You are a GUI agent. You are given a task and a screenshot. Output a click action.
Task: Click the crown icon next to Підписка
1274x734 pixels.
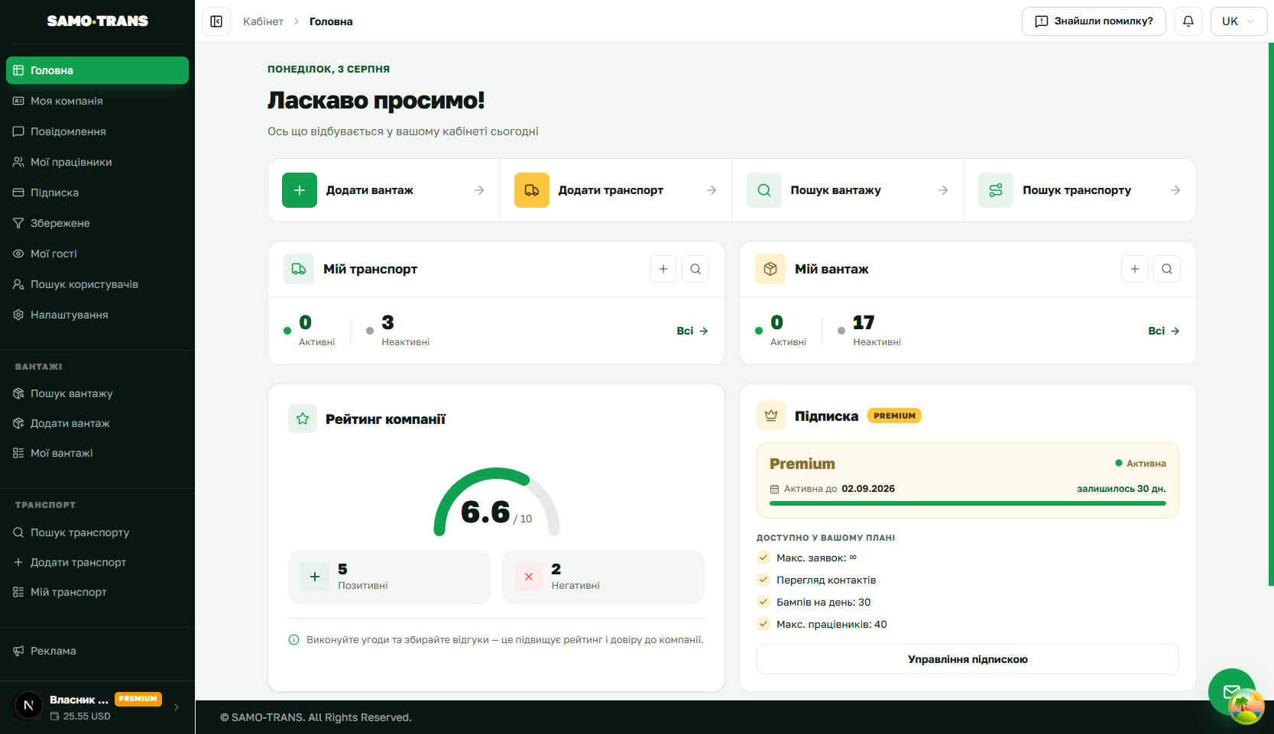771,416
